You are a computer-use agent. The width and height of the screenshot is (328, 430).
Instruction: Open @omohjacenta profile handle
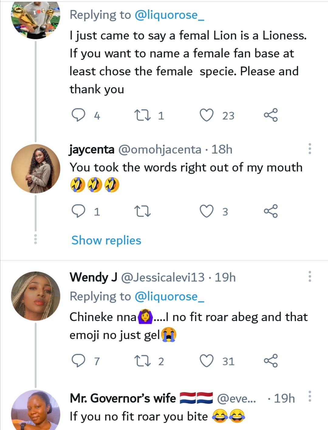tap(160, 150)
